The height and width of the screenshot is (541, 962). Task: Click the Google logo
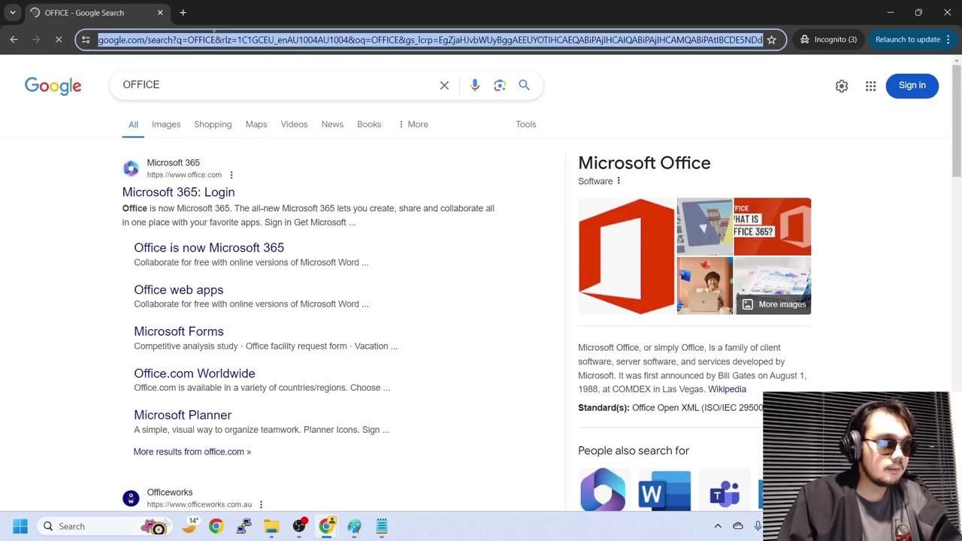point(53,86)
